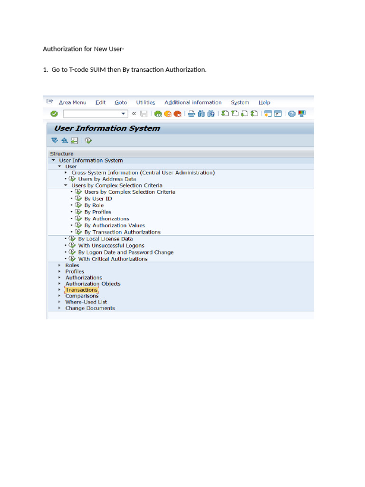The width and height of the screenshot is (365, 487).
Task: Expand the Where-Used List node
Action: (59, 302)
